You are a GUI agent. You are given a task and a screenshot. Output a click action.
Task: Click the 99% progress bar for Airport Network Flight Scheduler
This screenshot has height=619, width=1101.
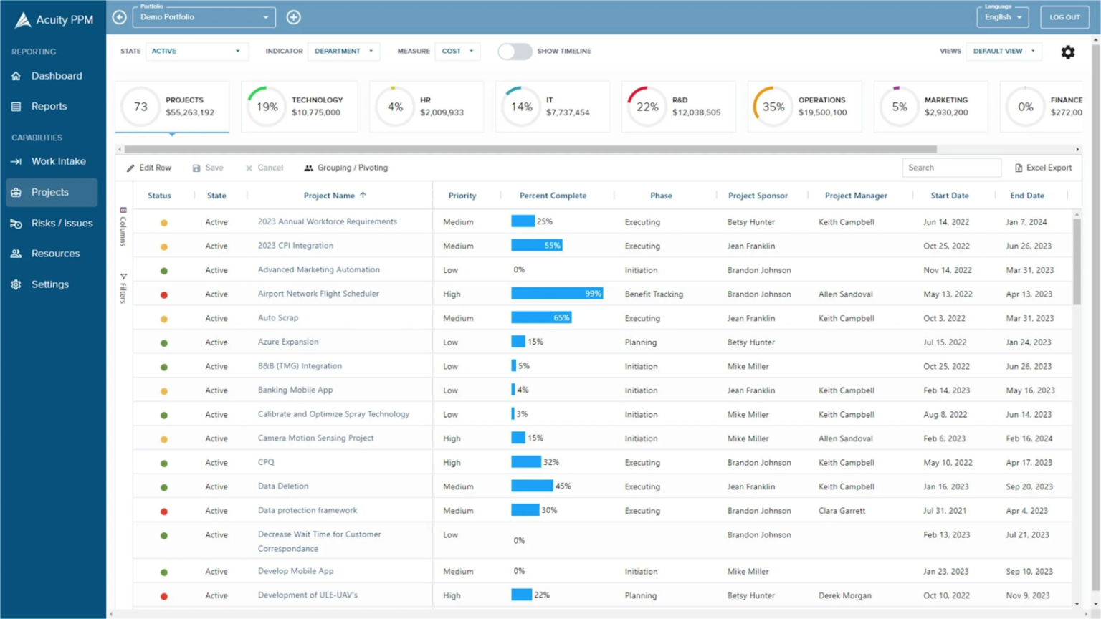pyautogui.click(x=556, y=293)
